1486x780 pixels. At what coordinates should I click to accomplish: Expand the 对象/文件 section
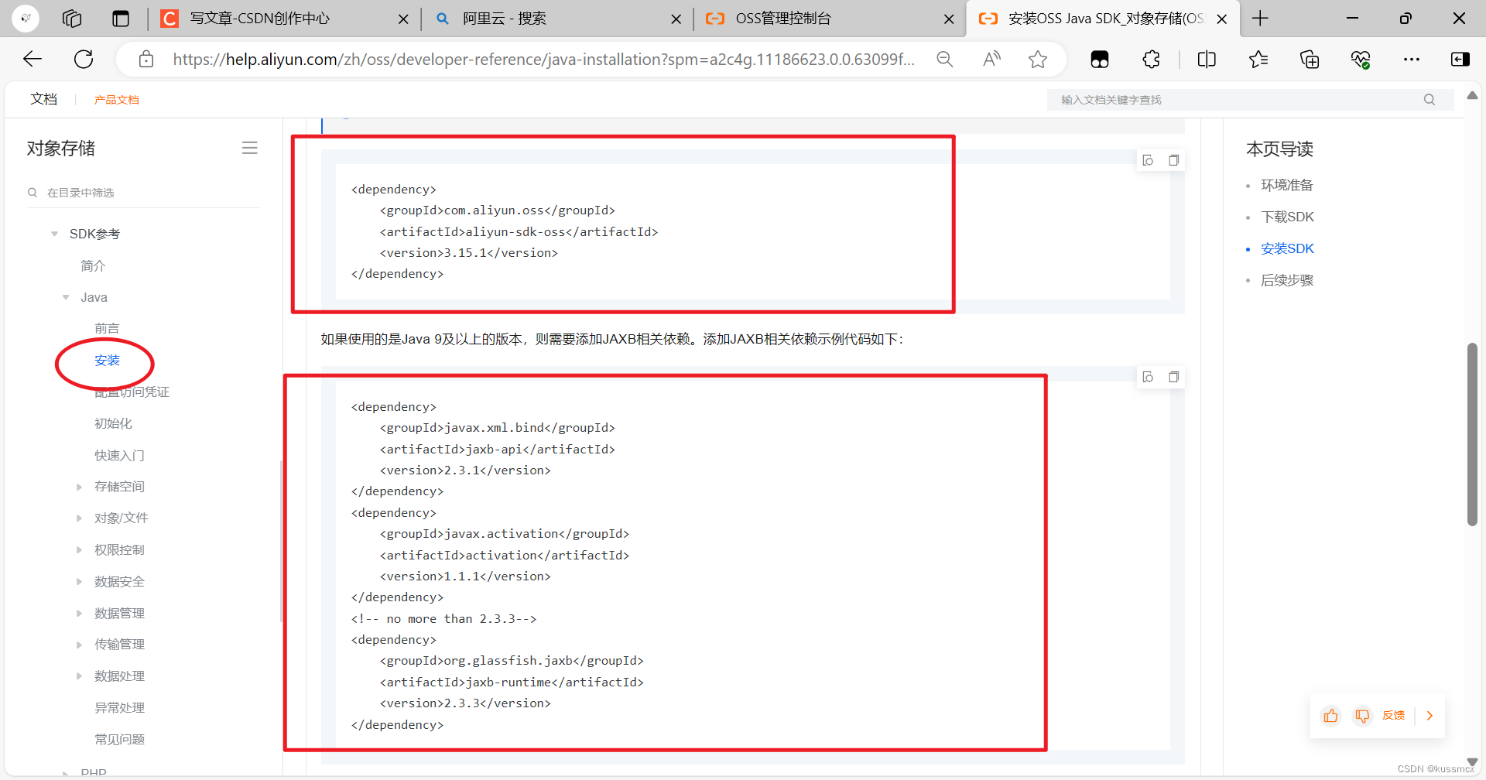click(79, 518)
